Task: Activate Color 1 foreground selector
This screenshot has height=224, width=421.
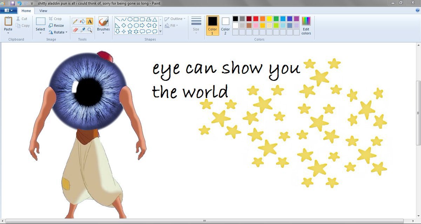Action: 213,26
